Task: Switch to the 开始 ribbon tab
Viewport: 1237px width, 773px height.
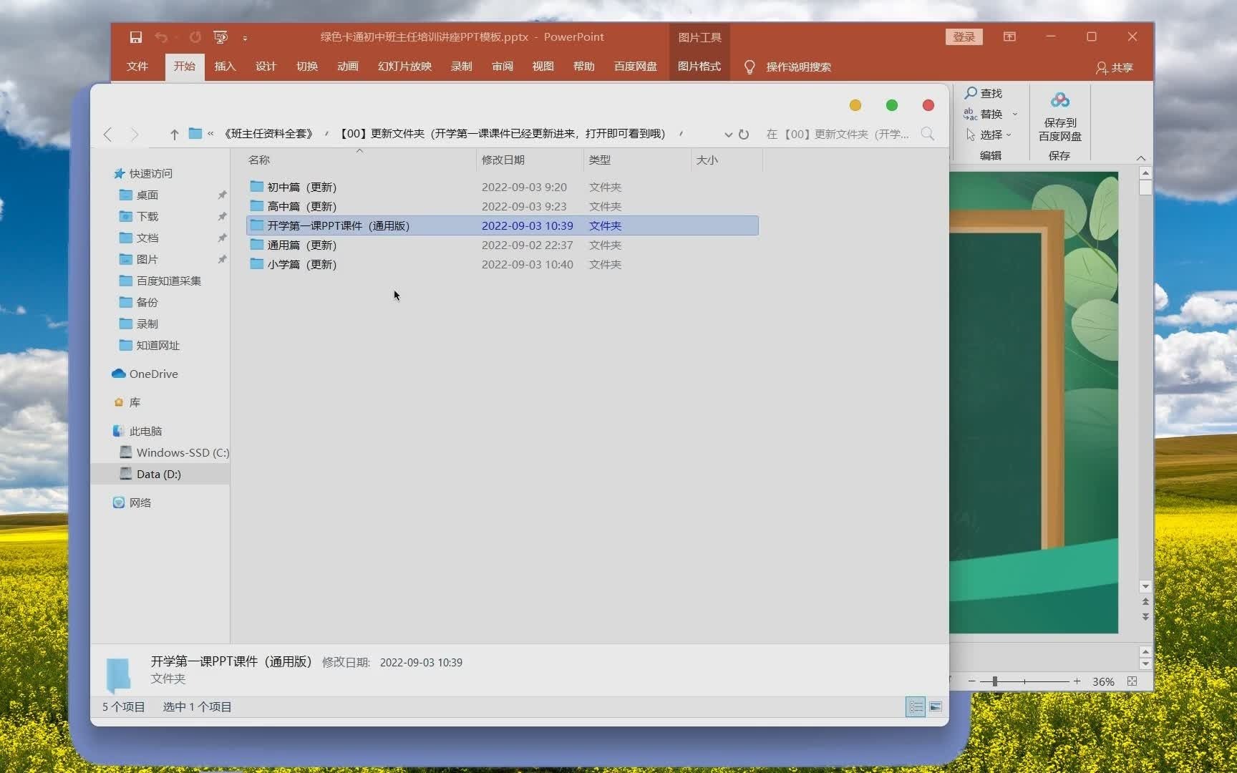Action: click(x=184, y=67)
